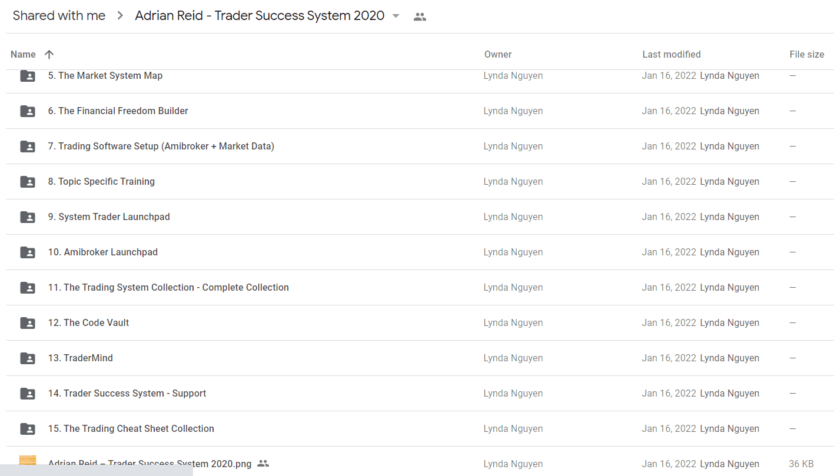
Task: Open The Trading System Collection - Complete Collection
Action: pyautogui.click(x=168, y=287)
